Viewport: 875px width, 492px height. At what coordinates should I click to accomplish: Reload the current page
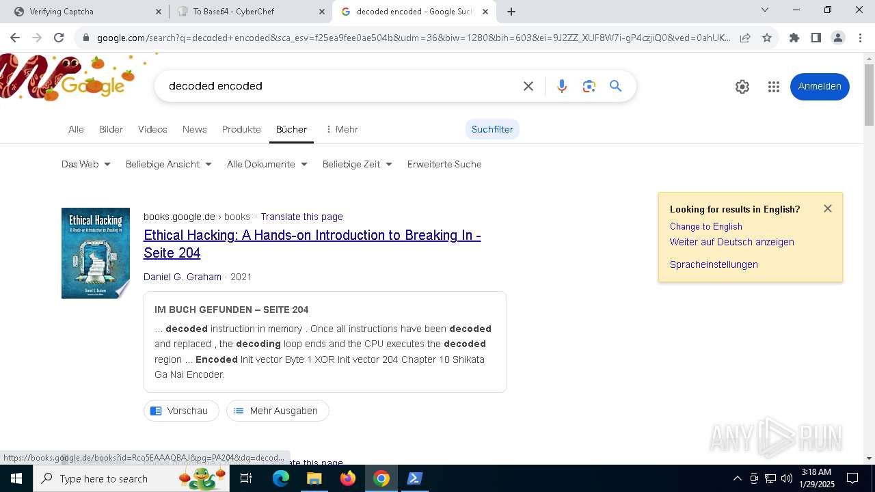tap(59, 38)
